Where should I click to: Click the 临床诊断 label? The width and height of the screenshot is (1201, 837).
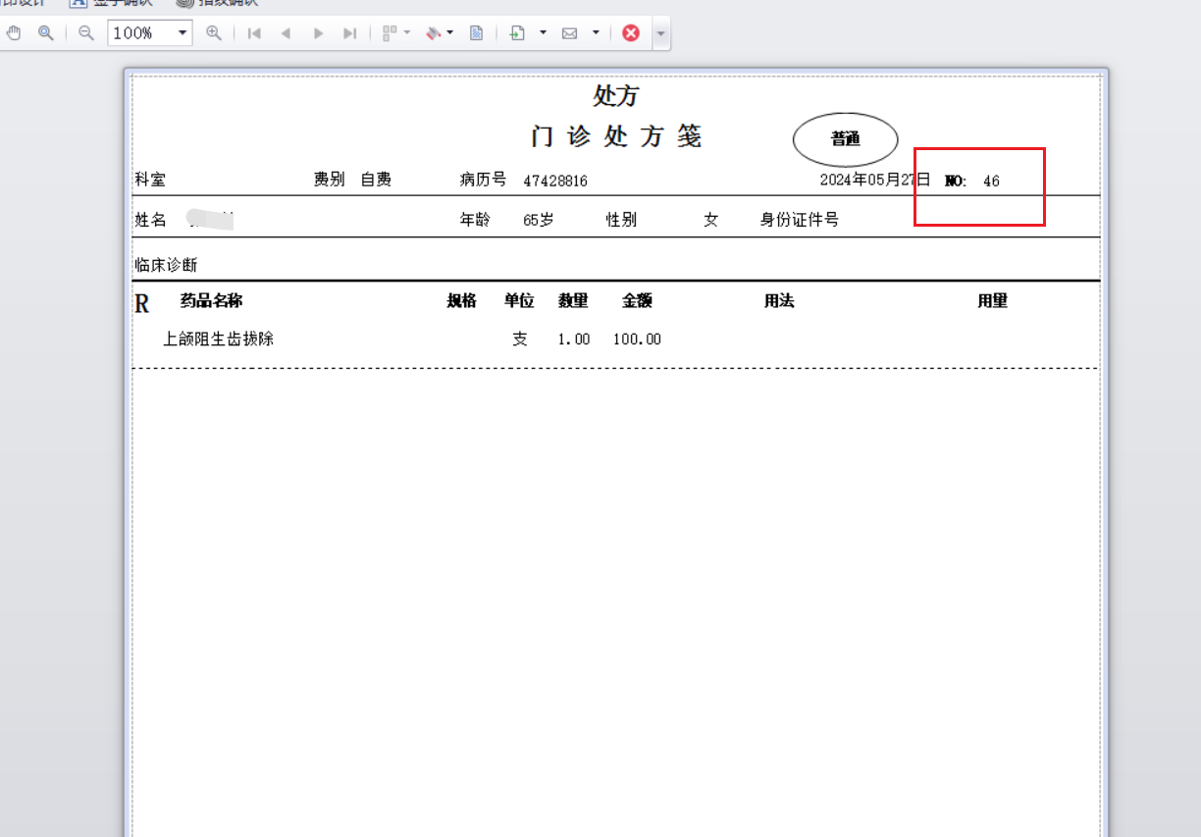[x=166, y=265]
